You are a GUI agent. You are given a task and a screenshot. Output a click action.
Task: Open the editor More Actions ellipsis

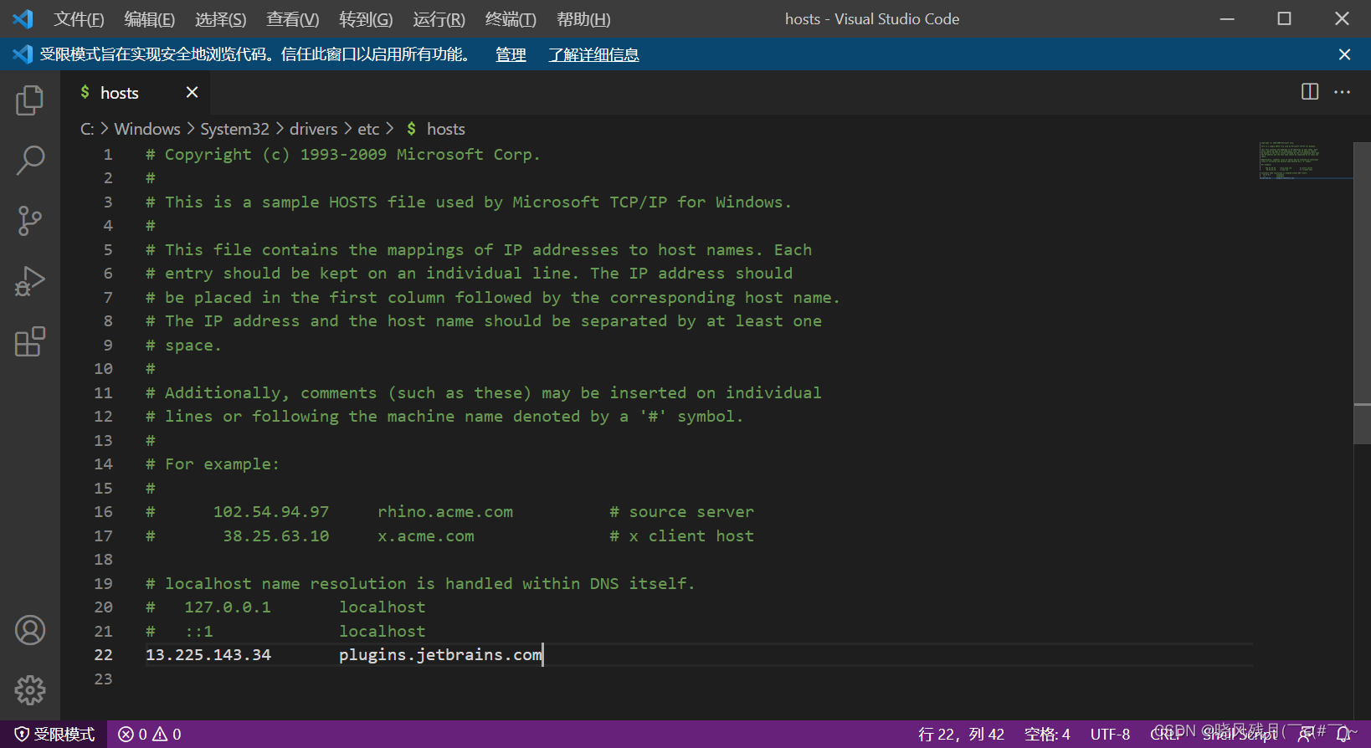[1342, 92]
